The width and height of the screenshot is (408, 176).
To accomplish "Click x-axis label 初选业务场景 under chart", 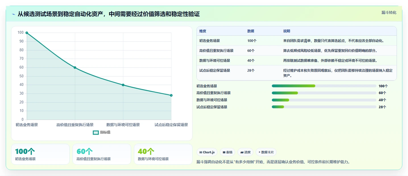I will coord(27,125).
